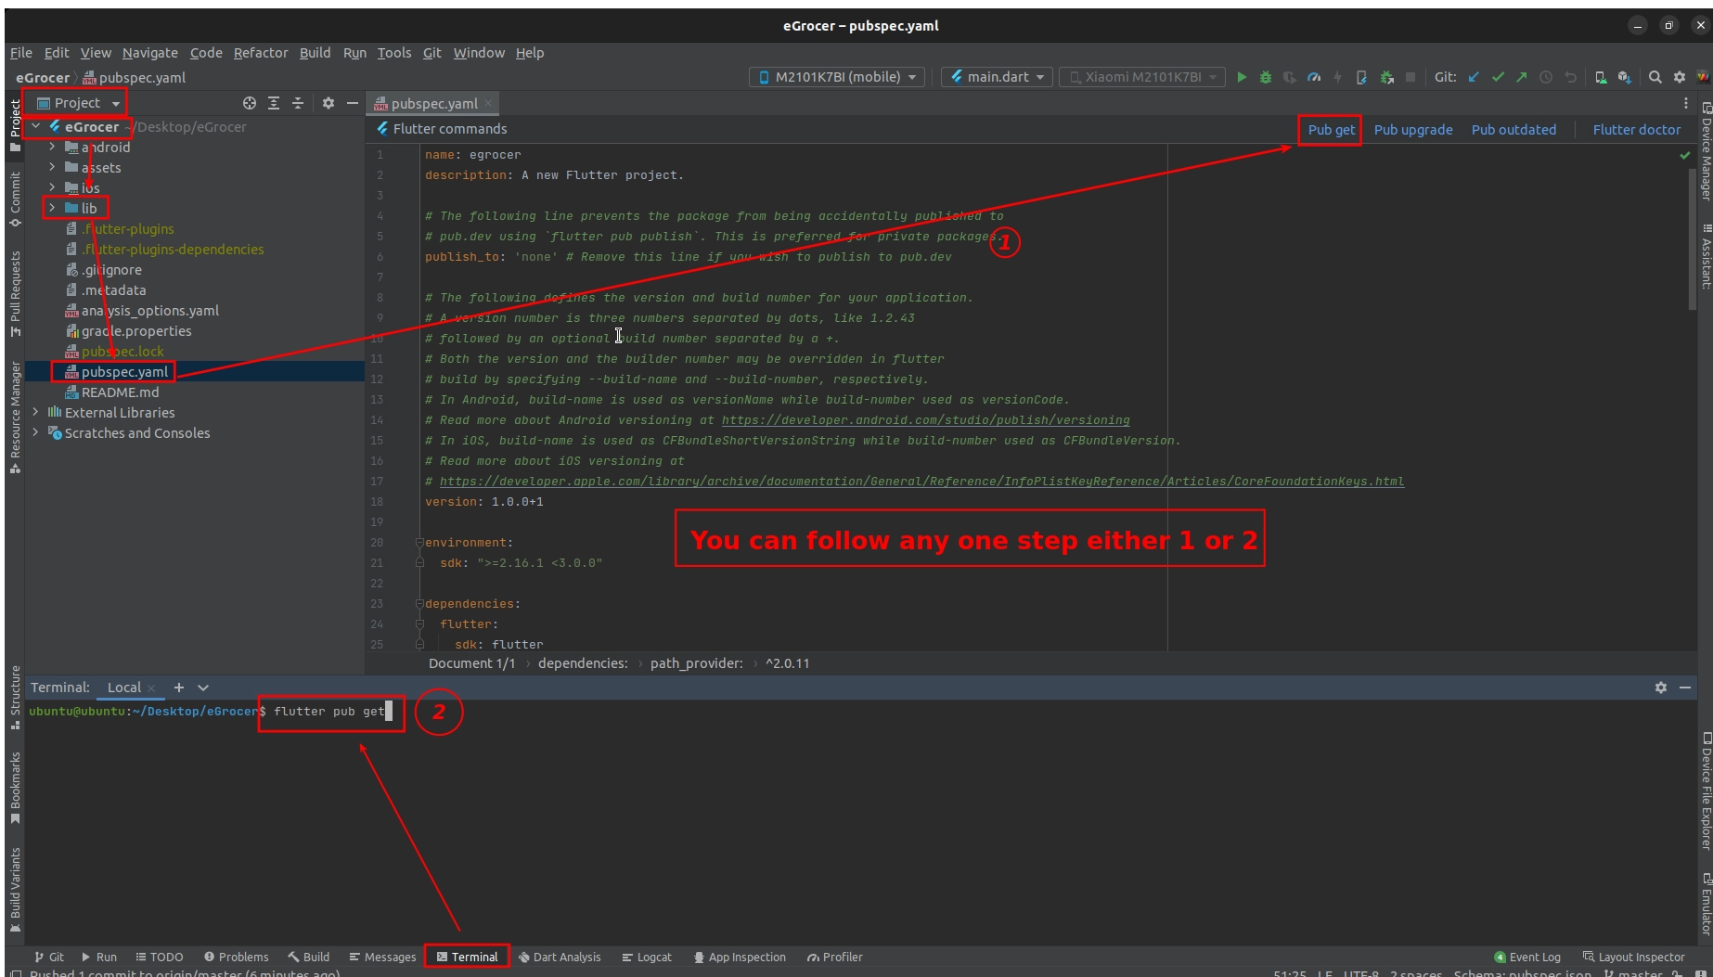Open editor tab options three-dot menu

click(1685, 103)
